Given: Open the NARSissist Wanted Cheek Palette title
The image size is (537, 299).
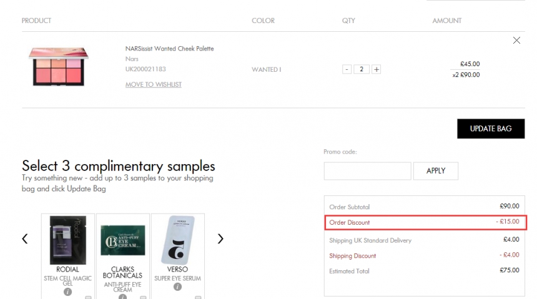Looking at the screenshot, I should [x=170, y=49].
